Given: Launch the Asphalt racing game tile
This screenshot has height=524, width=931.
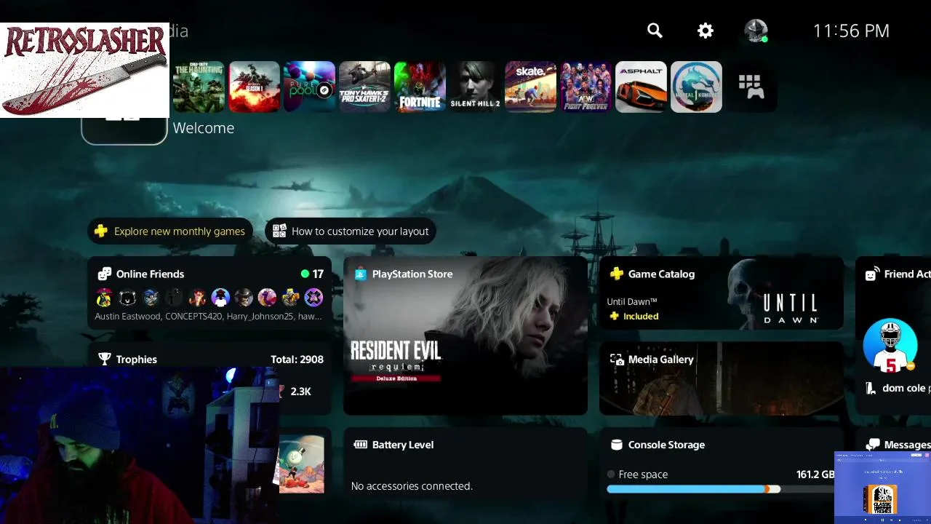Looking at the screenshot, I should (641, 87).
